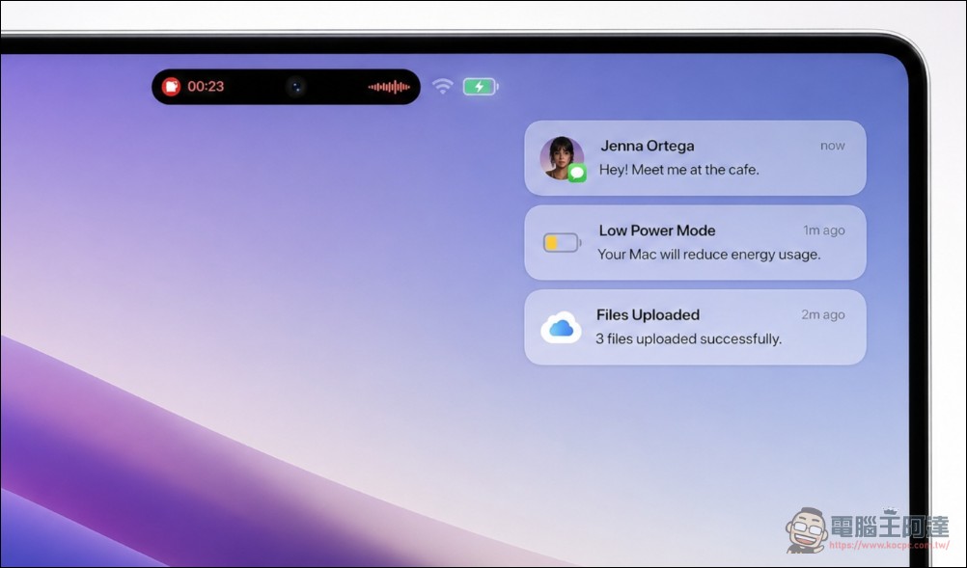Screen dimensions: 967x568
Task: Click the blue iCloud cloud icon
Action: pyautogui.click(x=561, y=328)
